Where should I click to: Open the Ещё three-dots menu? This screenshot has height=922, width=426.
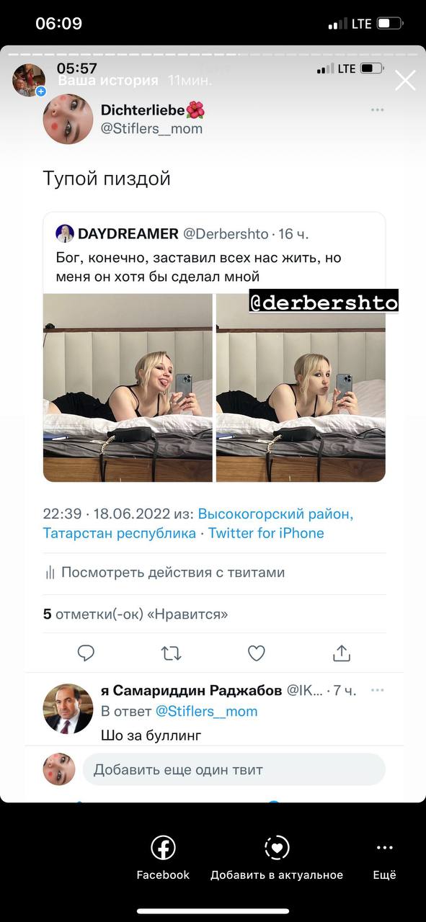[x=385, y=859]
